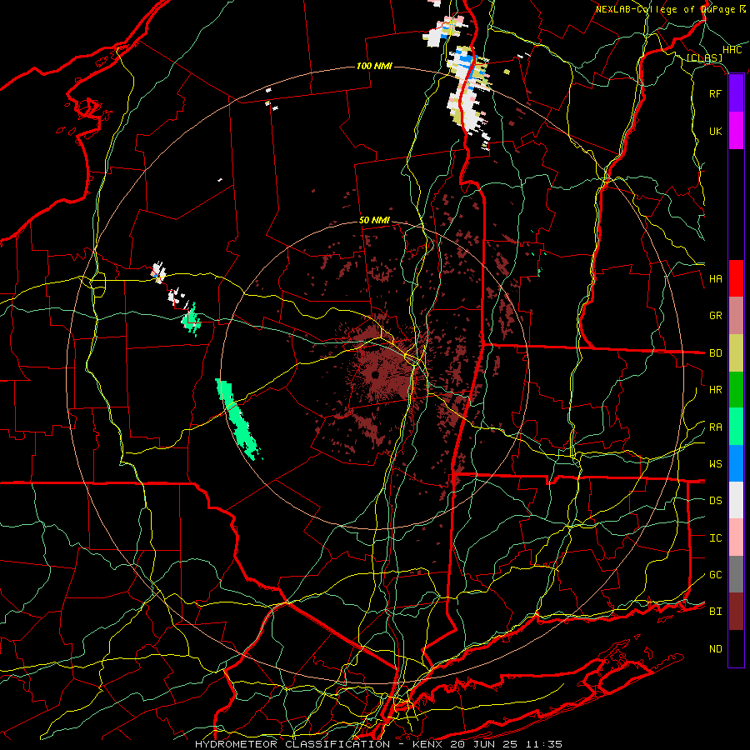Click the UK magenta legend swatch
Viewport: 750px width, 750px height.
(736, 131)
